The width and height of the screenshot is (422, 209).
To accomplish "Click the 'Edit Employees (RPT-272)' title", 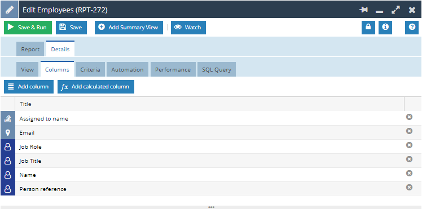I will (65, 10).
